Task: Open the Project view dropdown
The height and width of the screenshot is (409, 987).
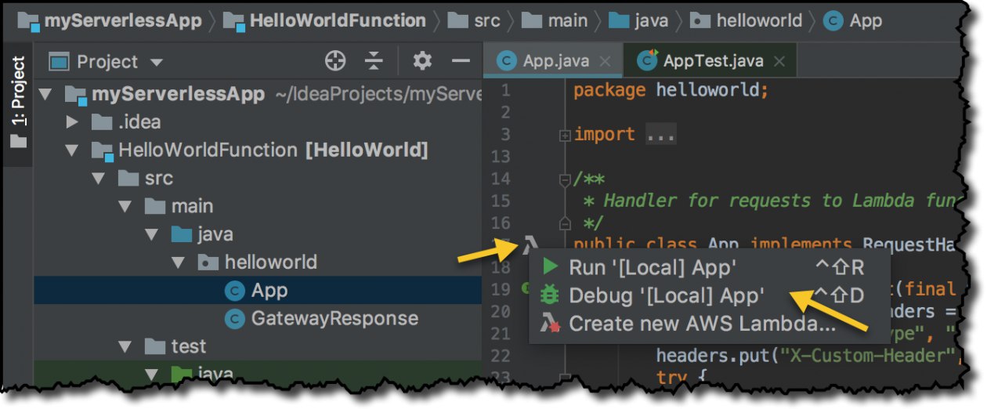Action: coord(157,62)
